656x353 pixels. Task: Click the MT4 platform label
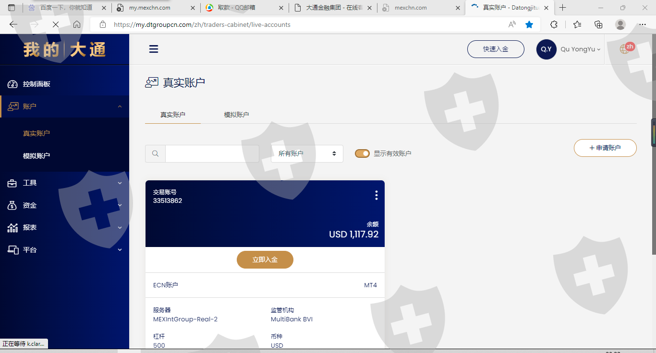[370, 285]
